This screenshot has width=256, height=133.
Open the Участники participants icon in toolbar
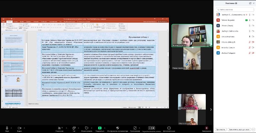click(60, 128)
